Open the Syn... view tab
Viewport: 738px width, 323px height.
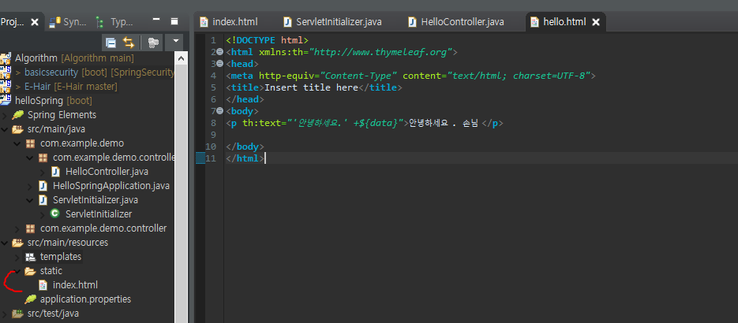(x=69, y=21)
